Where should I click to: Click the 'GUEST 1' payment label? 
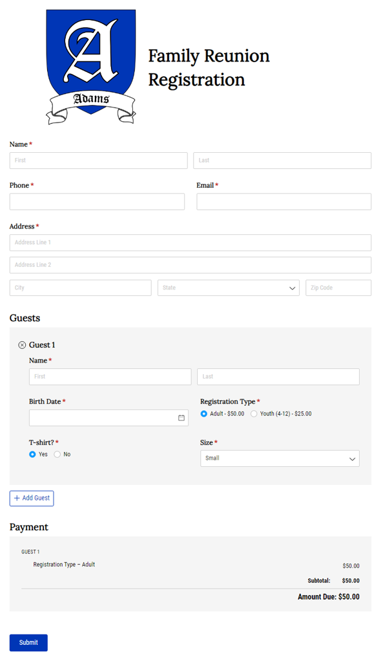point(30,552)
